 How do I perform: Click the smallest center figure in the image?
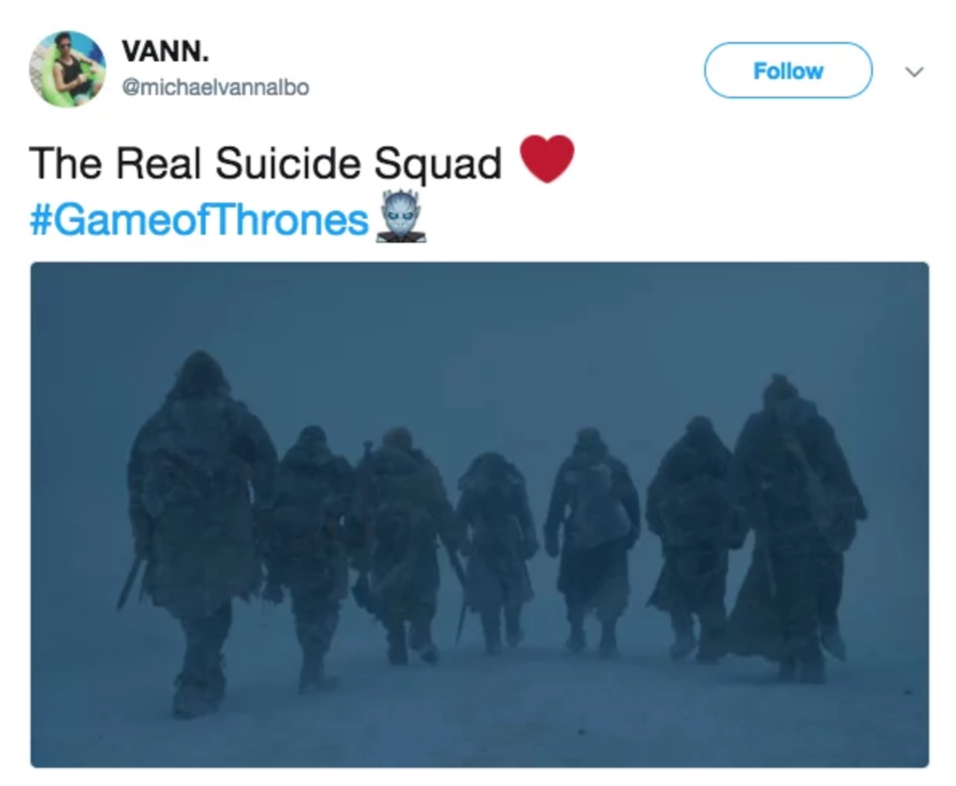(x=497, y=551)
